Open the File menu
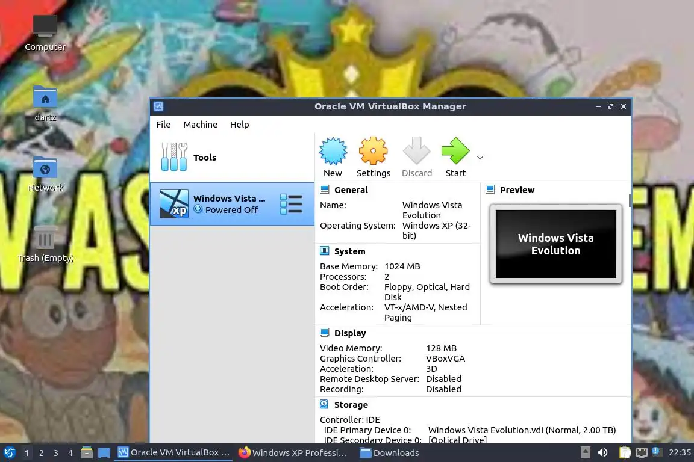 (x=163, y=125)
